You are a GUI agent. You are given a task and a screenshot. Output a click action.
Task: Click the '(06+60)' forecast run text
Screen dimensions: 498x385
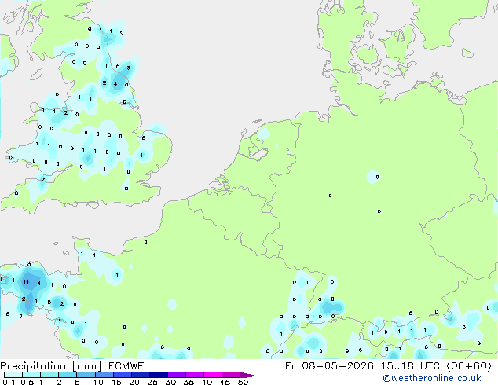(x=469, y=366)
